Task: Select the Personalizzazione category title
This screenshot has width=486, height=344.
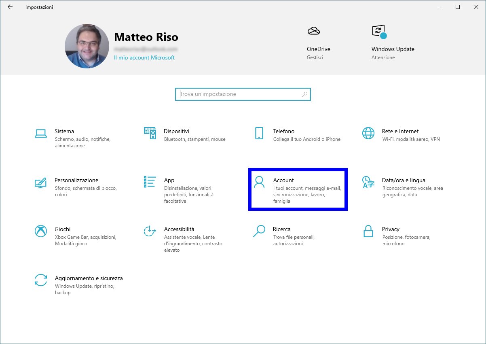Action: tap(76, 180)
